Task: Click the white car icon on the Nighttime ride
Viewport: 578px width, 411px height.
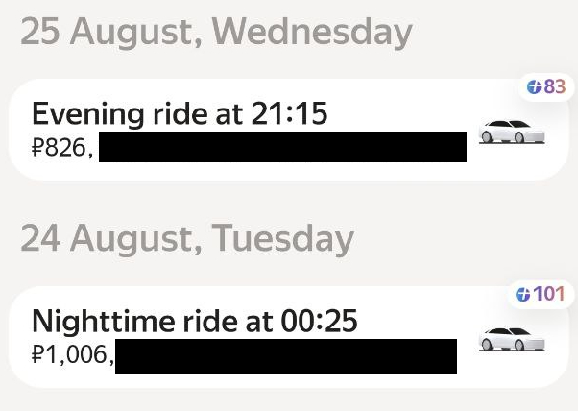Action: click(513, 337)
